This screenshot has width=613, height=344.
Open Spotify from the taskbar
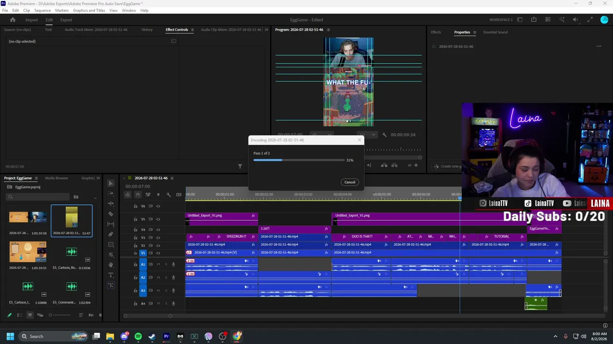[x=138, y=336]
